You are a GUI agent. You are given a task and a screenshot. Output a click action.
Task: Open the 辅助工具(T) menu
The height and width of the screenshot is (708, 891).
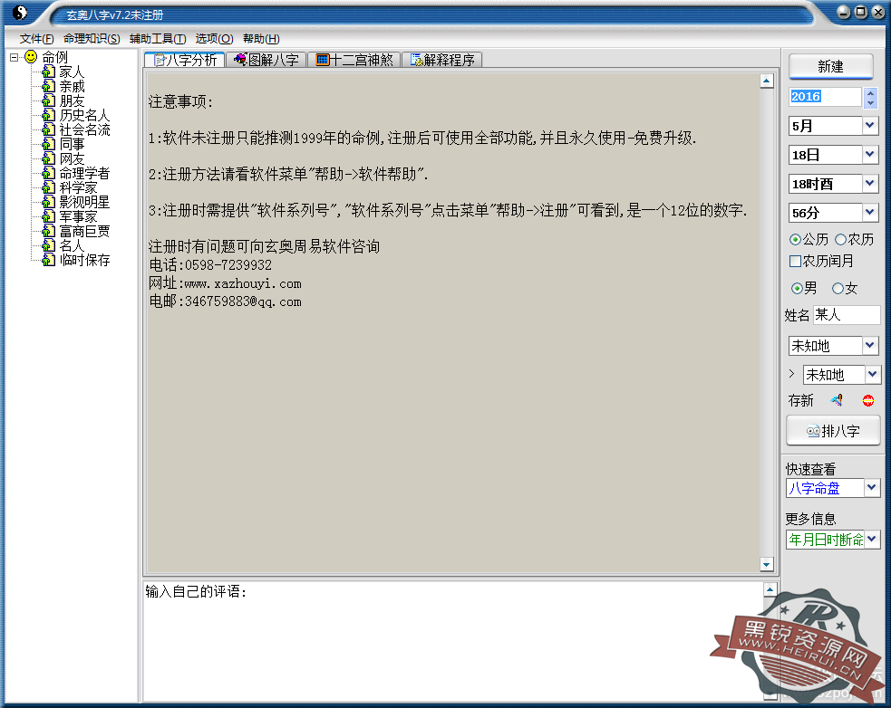(x=158, y=39)
